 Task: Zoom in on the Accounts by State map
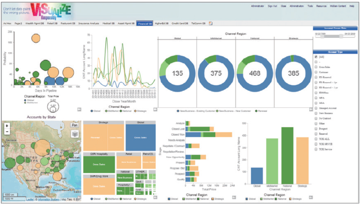(x=7, y=126)
